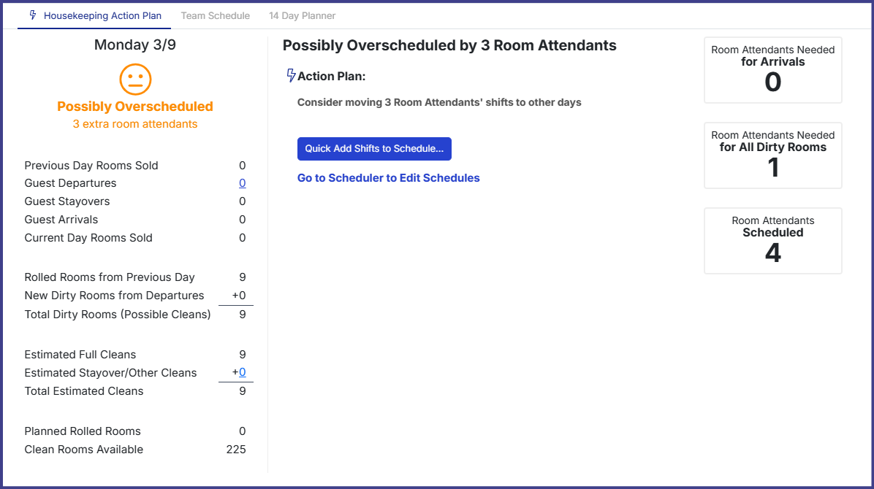Screen dimensions: 874x489
Task: Click the 'Consider moving 3 Room Attendants' suggestion text
Action: coord(439,103)
